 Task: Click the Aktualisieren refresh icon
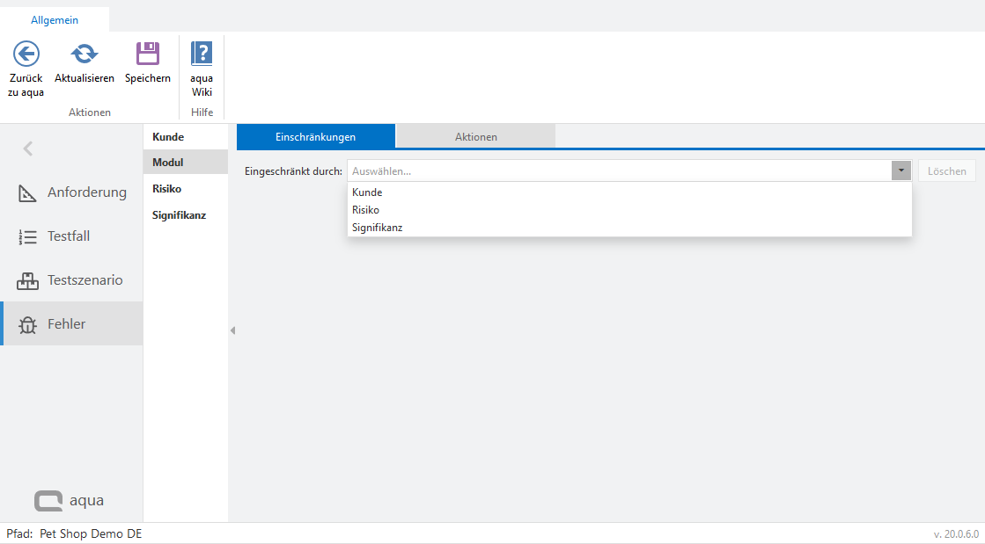click(85, 54)
